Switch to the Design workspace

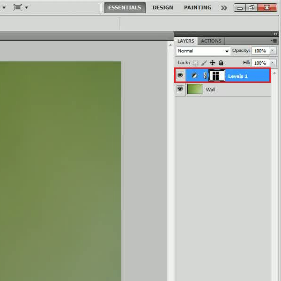coord(163,7)
